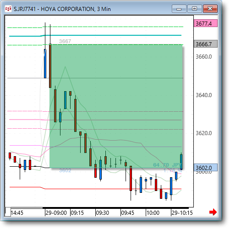Click the 14:45 time axis label
The image size is (230, 229).
(17, 213)
